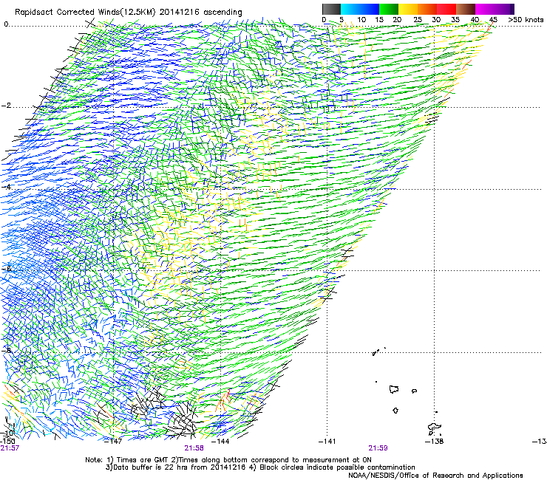Click the largest island outline east of -141
Screen dimensions: 547x480
[x=394, y=389]
